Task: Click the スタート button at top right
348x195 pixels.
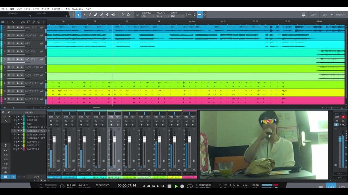Action: (x=314, y=15)
